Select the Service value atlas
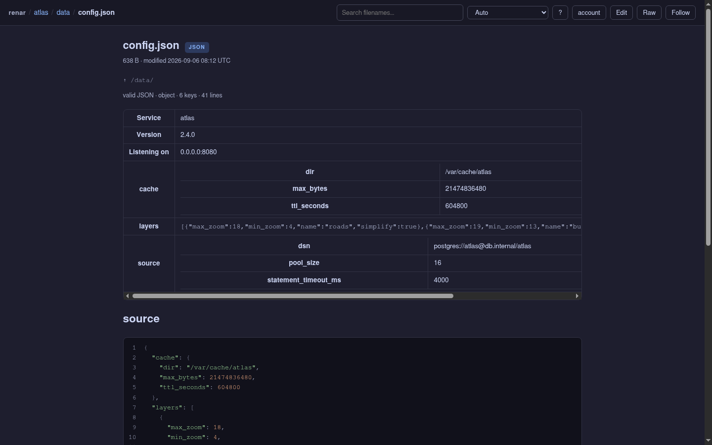The image size is (712, 445). (187, 118)
